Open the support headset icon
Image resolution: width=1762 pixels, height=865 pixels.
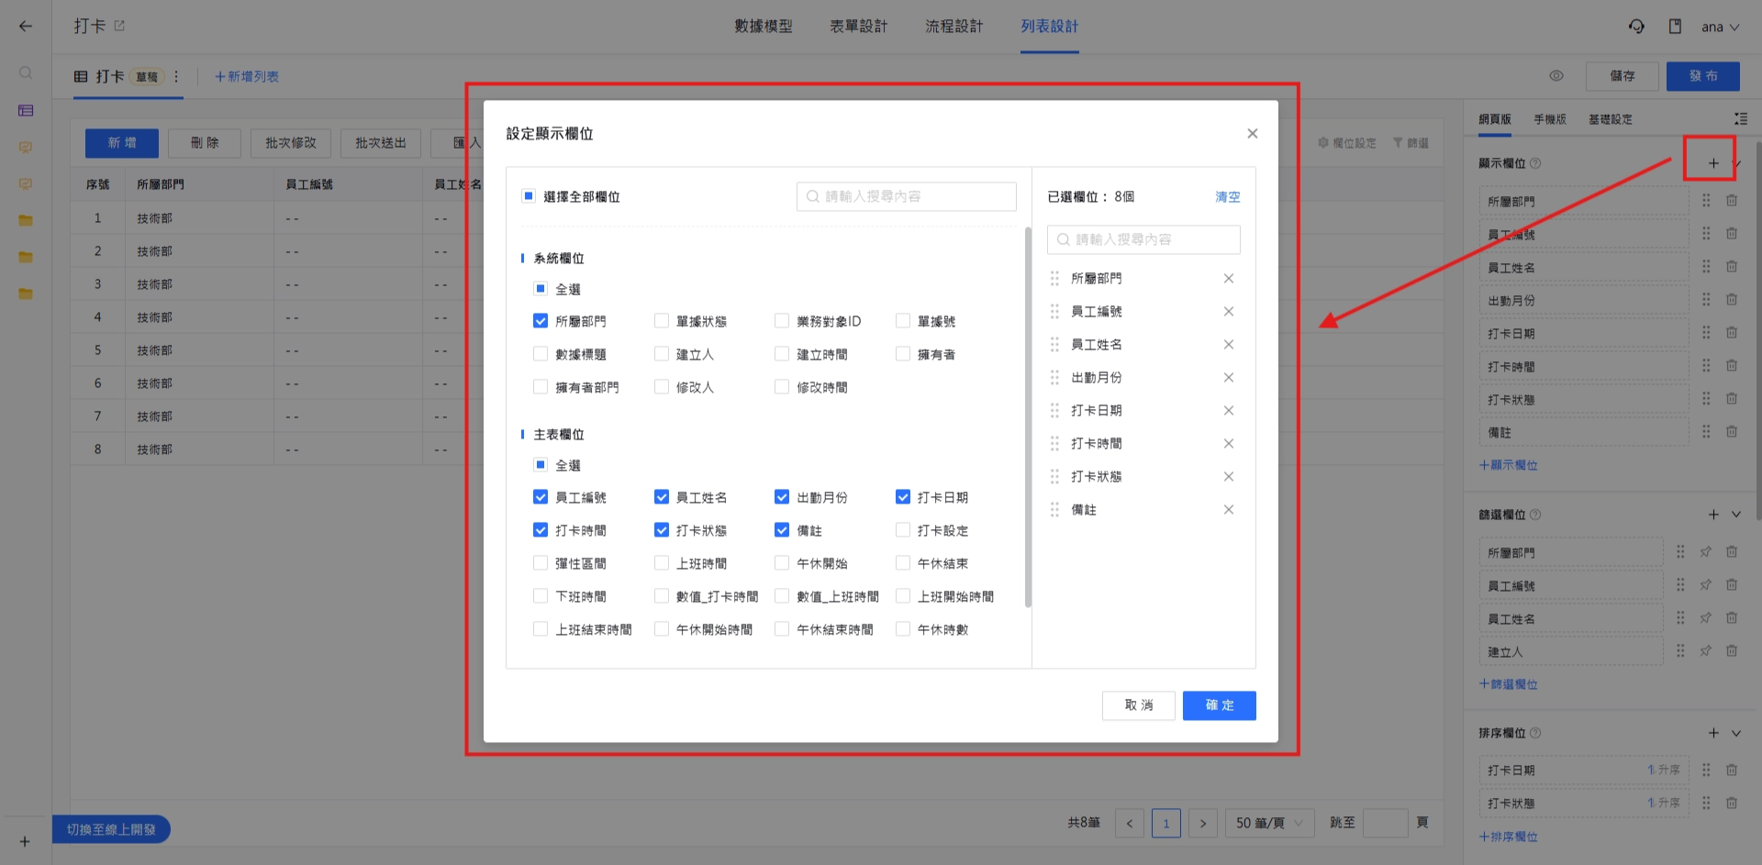coord(1636,27)
